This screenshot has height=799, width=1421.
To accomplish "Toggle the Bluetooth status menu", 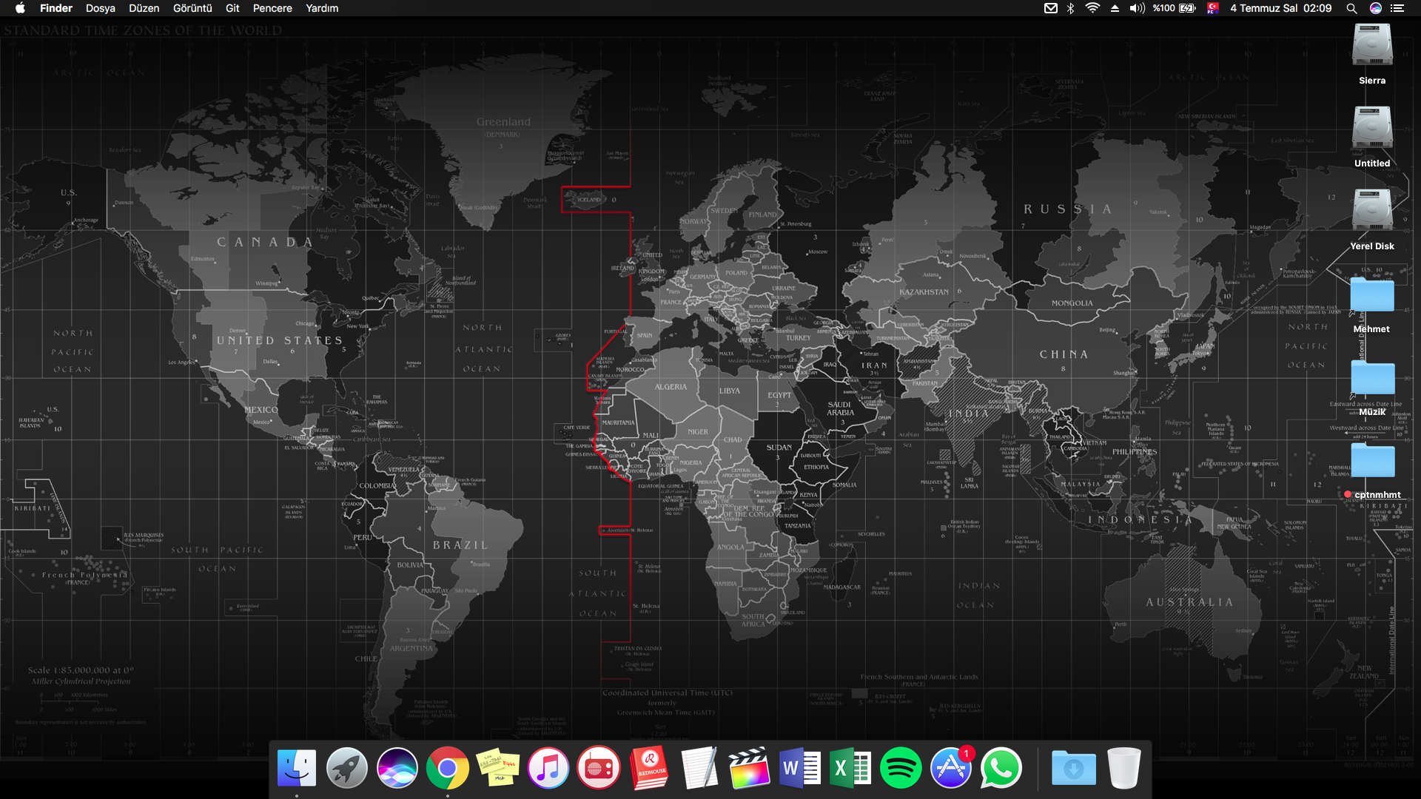I will click(1070, 8).
